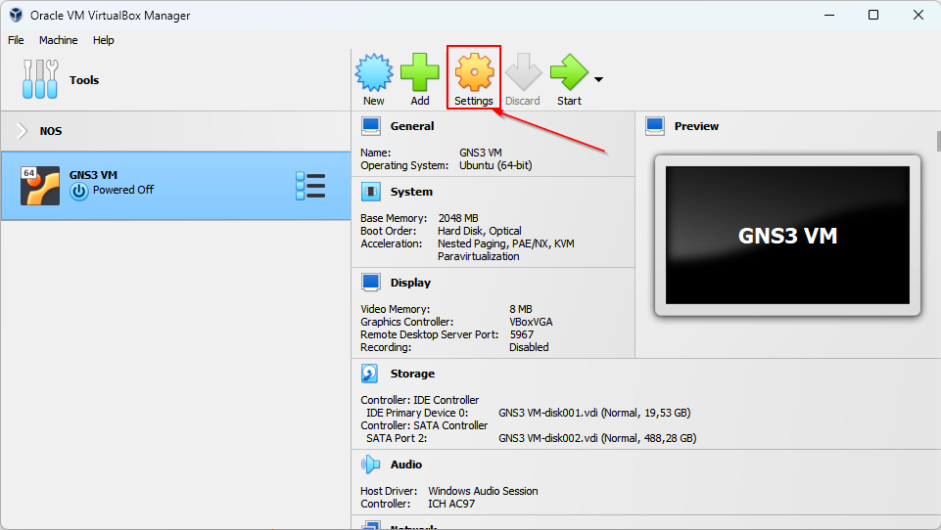Click the GNS3 VM list menu icon
Image resolution: width=941 pixels, height=530 pixels.
coord(310,186)
